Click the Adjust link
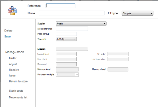The width and height of the screenshot is (158, 107). click(x=13, y=64)
